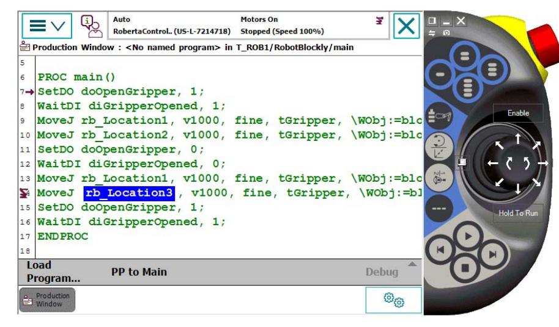
Task: Open the Quickset settings gears button
Action: tap(394, 300)
